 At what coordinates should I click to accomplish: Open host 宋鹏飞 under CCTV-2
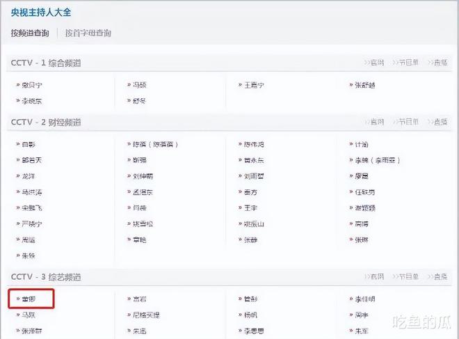tap(32, 208)
